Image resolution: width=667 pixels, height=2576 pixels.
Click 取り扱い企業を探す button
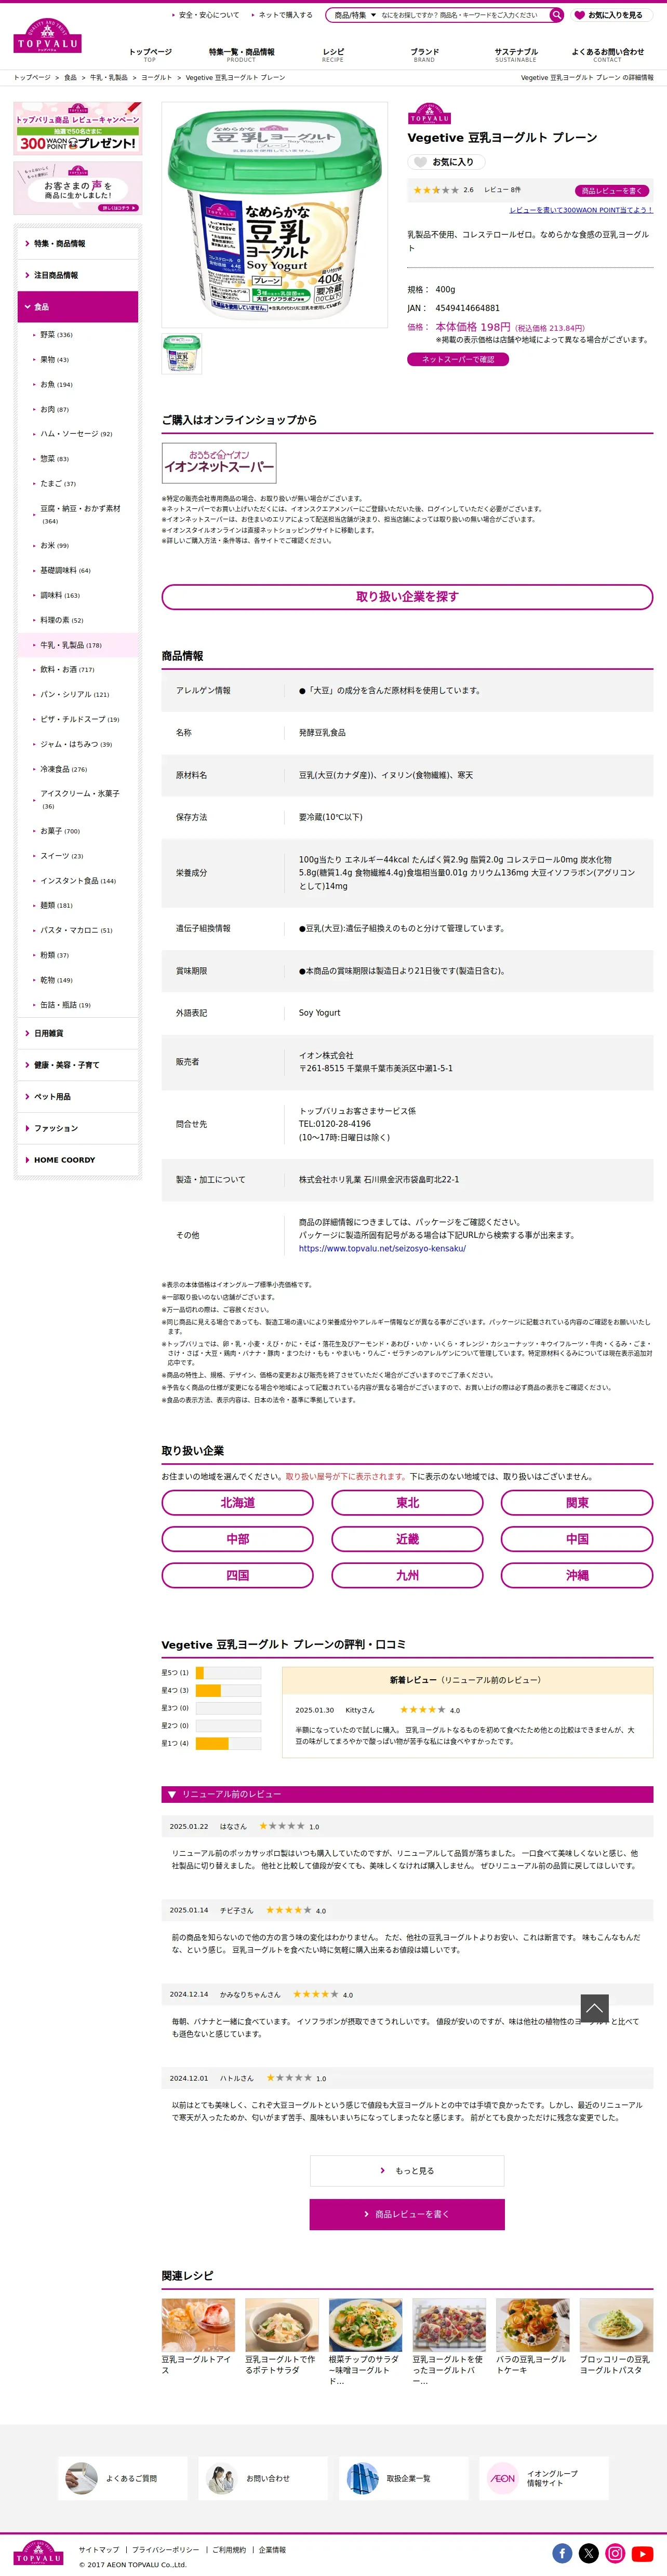click(x=407, y=597)
